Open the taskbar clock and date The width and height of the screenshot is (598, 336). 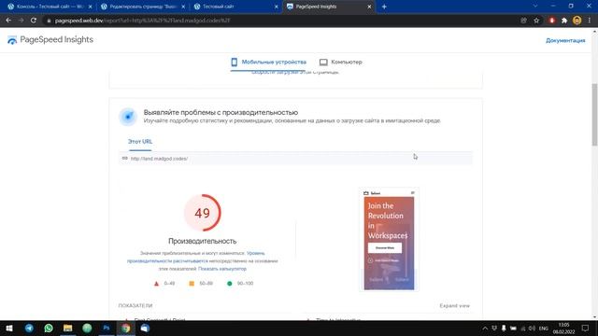coord(563,329)
